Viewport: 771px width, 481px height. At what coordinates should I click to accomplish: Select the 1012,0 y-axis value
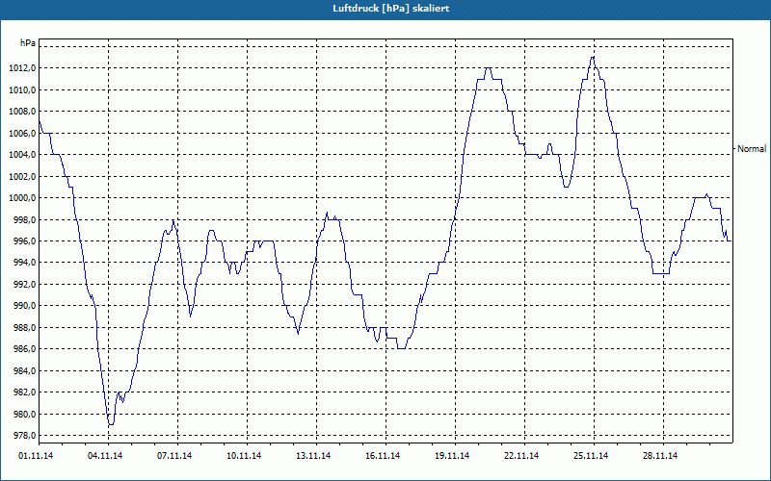[22, 68]
